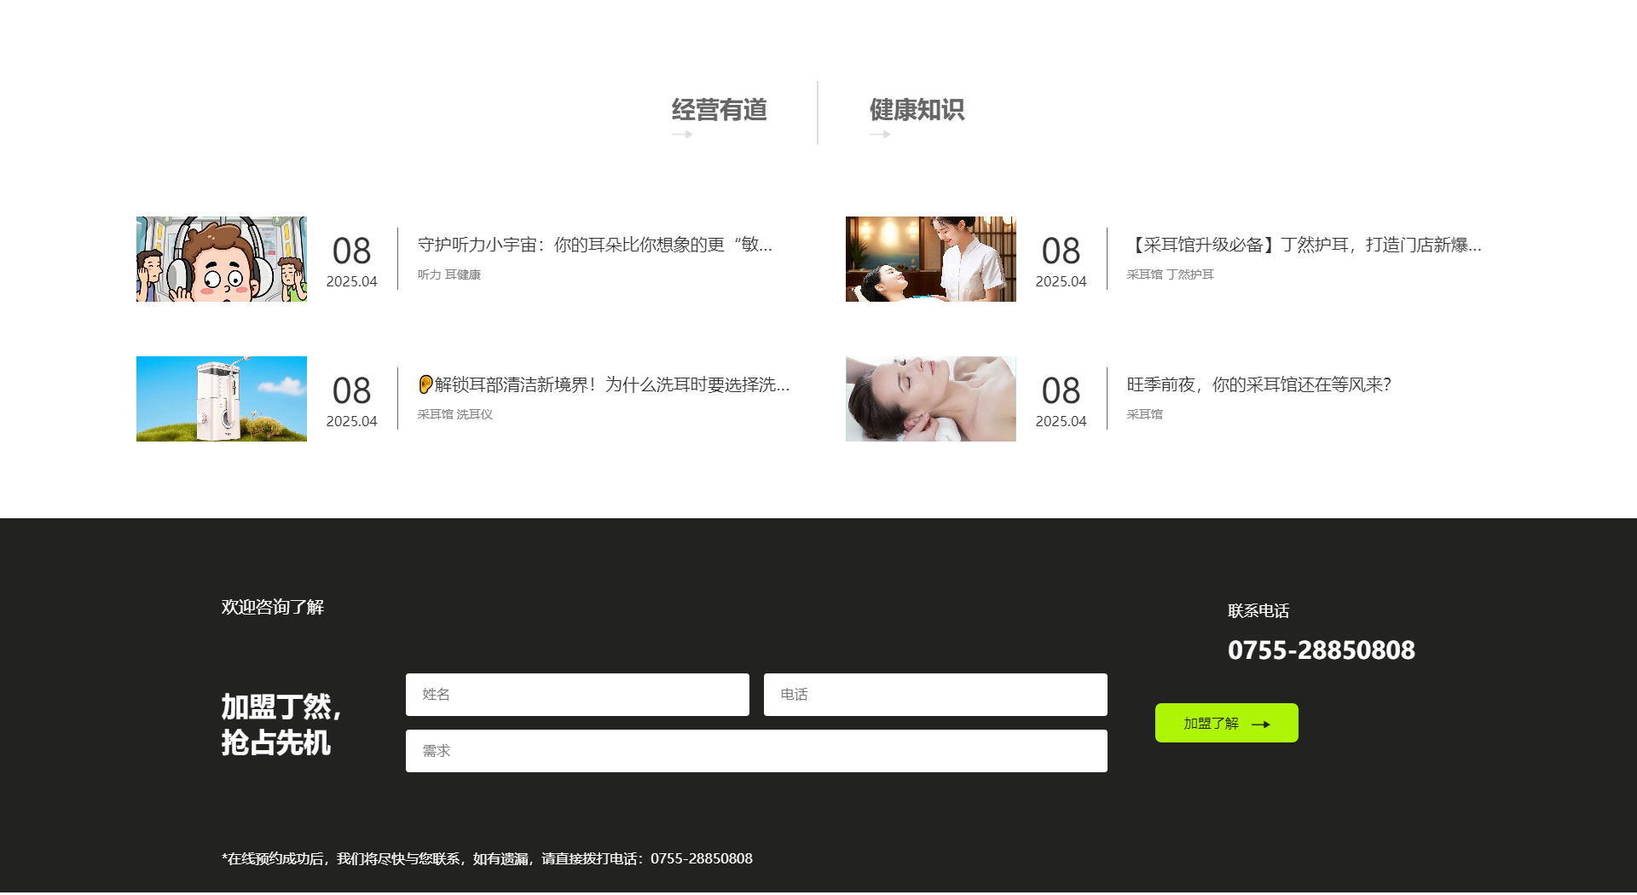Open the woman head massage thumbnail

click(930, 399)
